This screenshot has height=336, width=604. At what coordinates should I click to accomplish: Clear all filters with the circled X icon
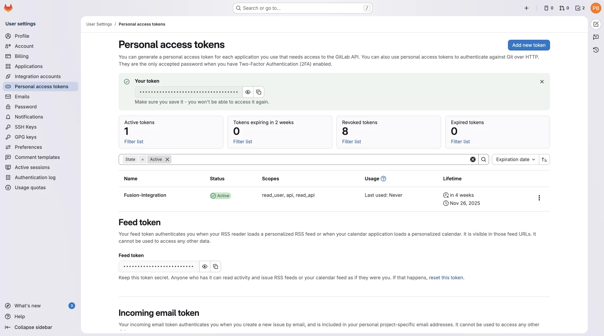point(473,160)
